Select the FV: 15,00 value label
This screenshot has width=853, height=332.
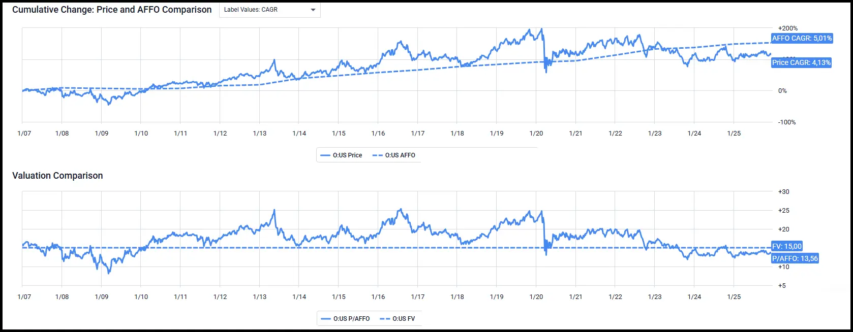(786, 246)
